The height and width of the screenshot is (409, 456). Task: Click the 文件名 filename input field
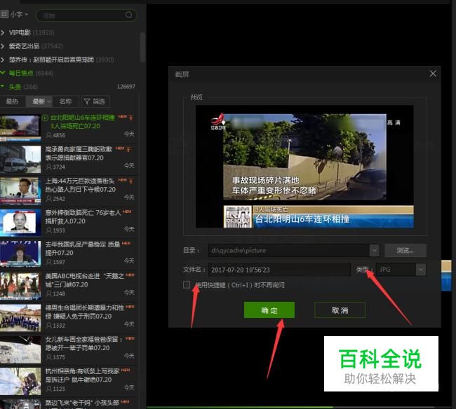point(279,270)
